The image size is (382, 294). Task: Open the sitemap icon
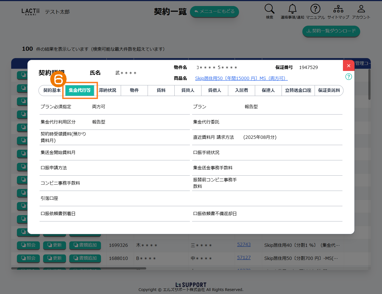coord(338,9)
